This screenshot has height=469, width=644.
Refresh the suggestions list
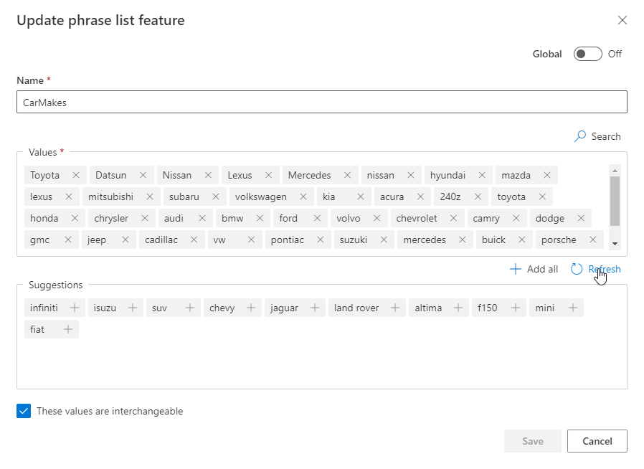[x=595, y=270]
